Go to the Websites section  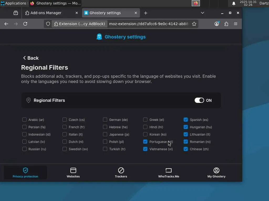[x=73, y=172]
